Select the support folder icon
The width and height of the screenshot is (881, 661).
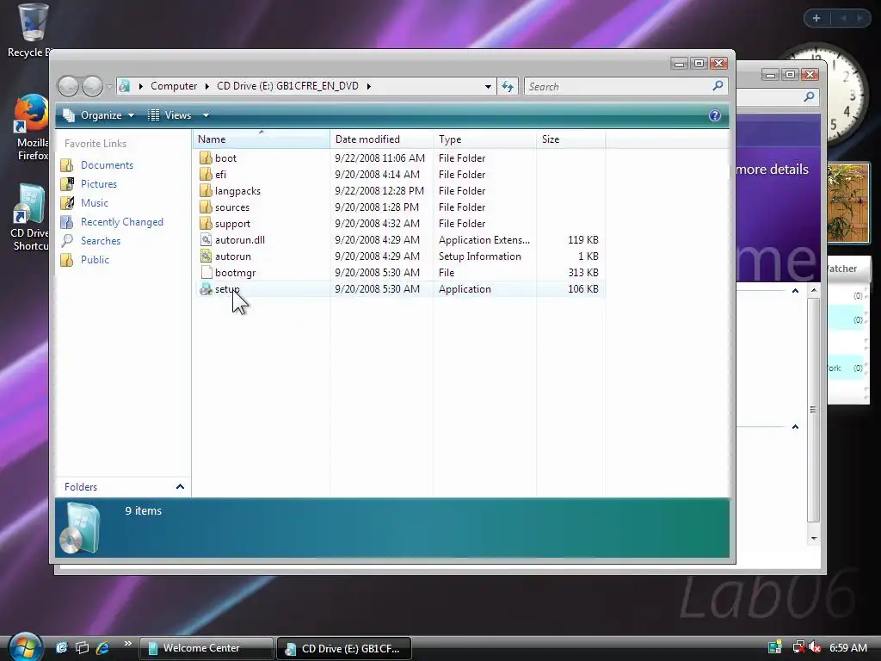click(206, 223)
